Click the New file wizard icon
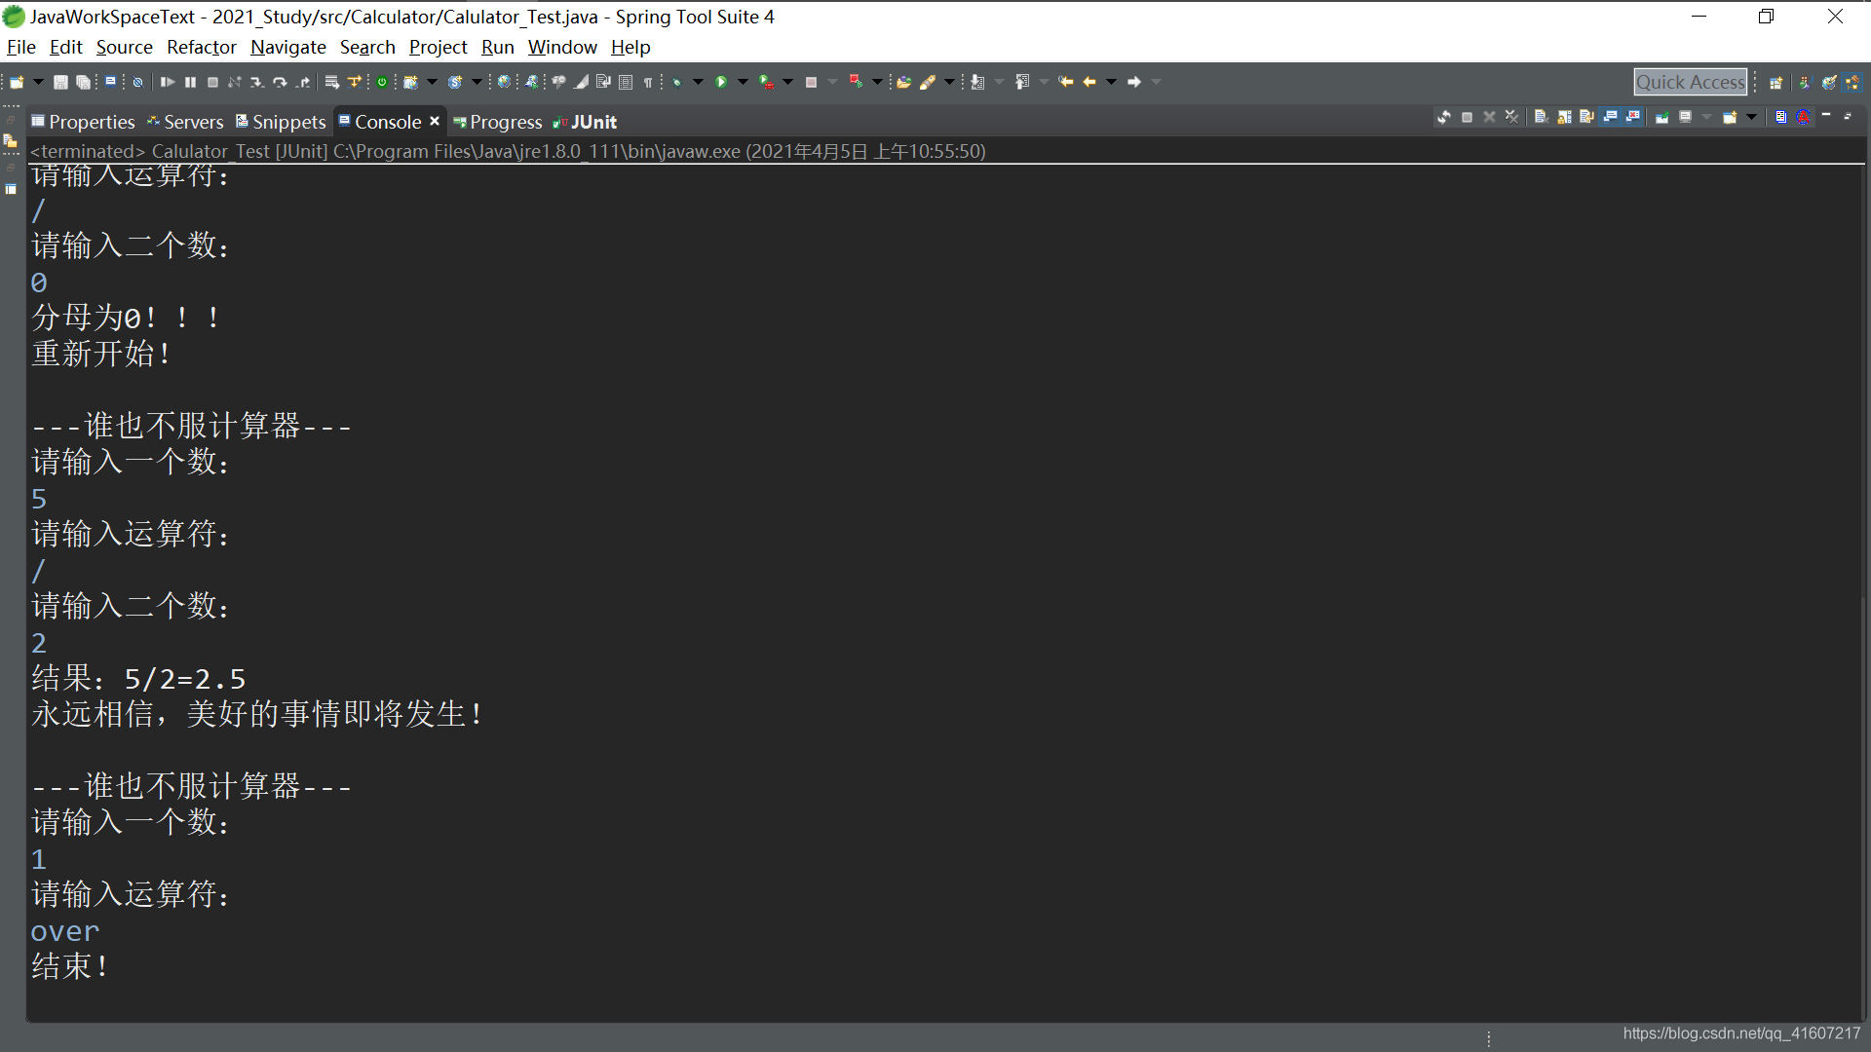 (17, 82)
